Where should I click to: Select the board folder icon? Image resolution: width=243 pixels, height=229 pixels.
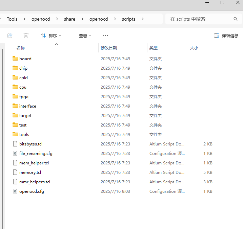point(15,59)
